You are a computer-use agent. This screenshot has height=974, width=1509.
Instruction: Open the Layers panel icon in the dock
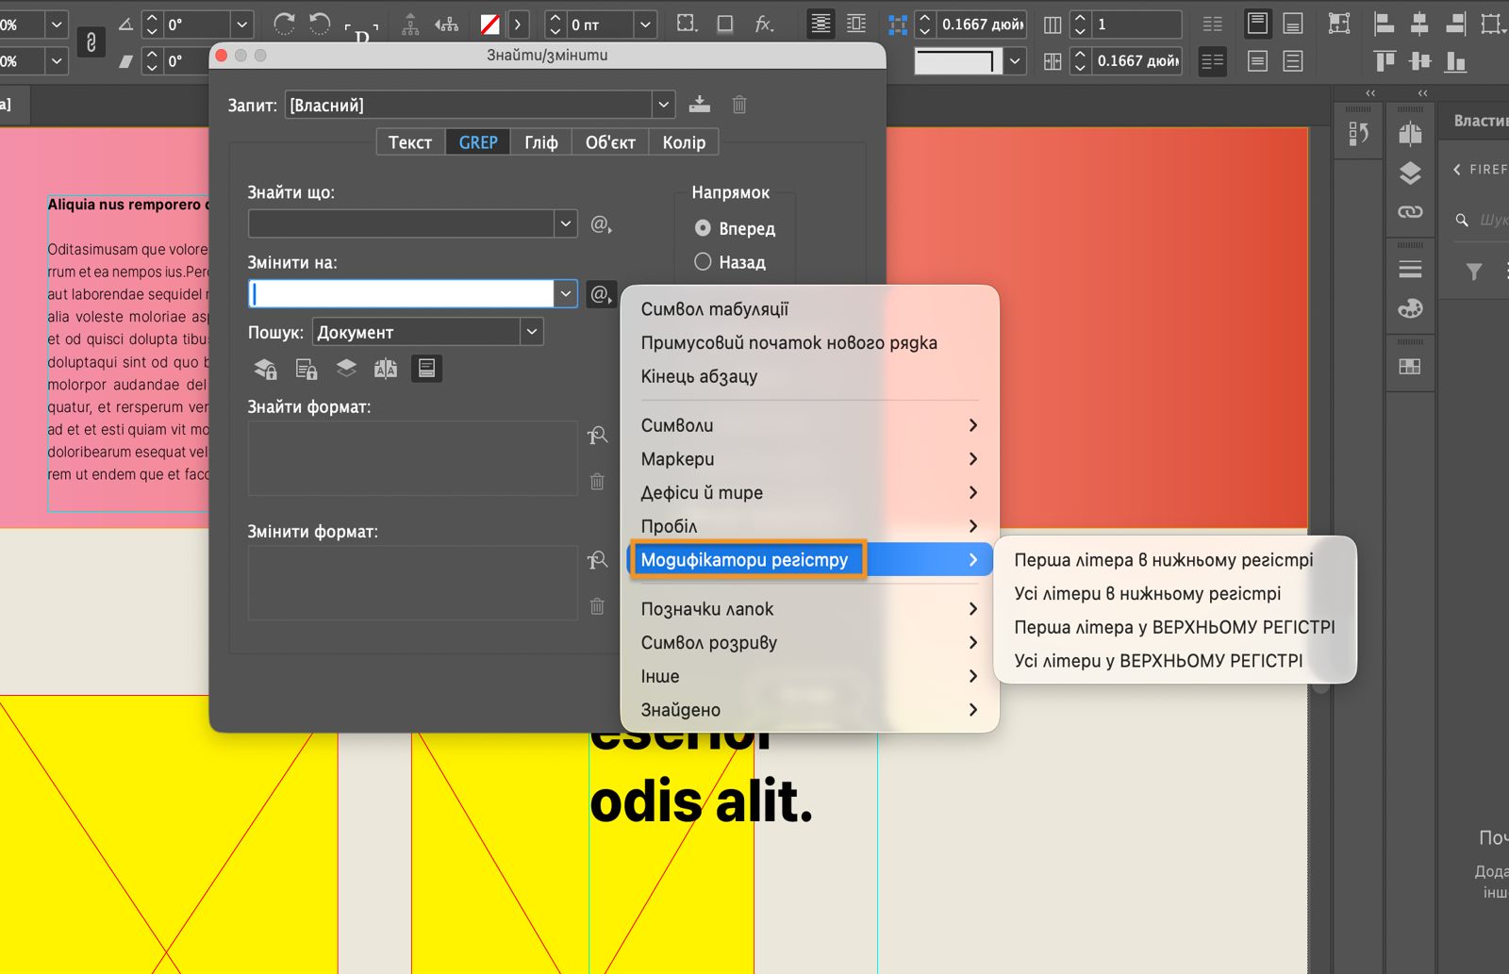(x=1410, y=173)
